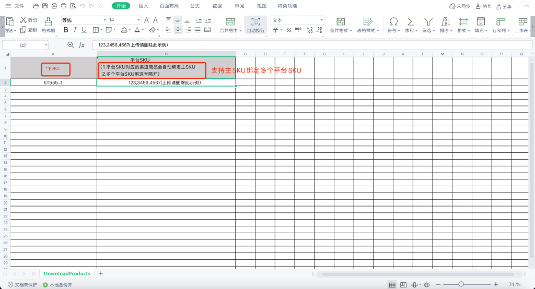Viewport: 535px width, 289px height.
Task: Click the Cut (剪切) scissors icon
Action: coord(24,20)
